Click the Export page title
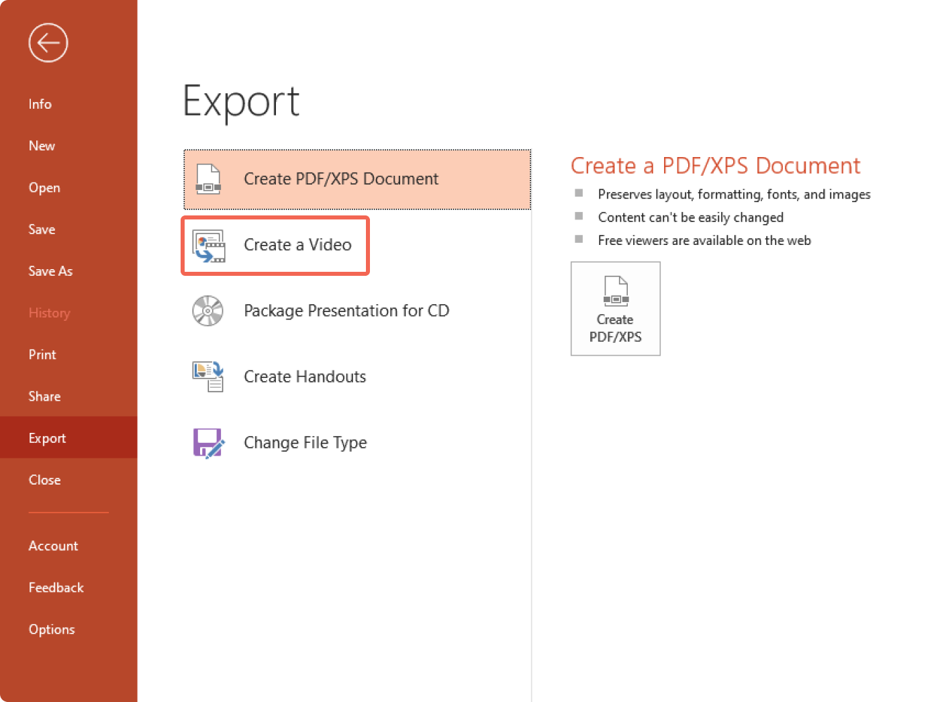Screen dimensions: 940x702 [241, 101]
